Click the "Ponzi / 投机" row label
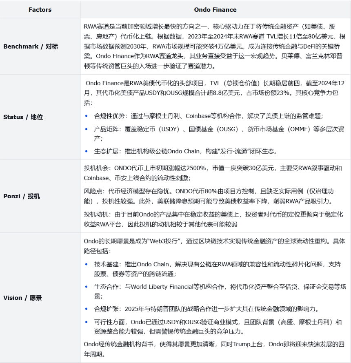This screenshot has width=351, height=363. click(x=22, y=196)
